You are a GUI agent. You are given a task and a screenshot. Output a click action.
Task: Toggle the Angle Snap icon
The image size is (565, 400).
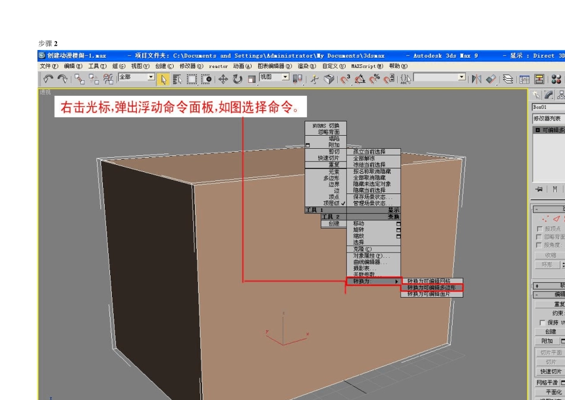click(360, 79)
